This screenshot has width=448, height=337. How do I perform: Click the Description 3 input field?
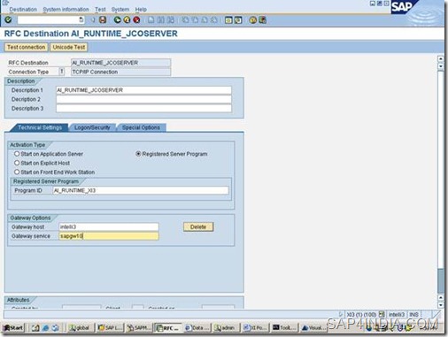pos(143,109)
